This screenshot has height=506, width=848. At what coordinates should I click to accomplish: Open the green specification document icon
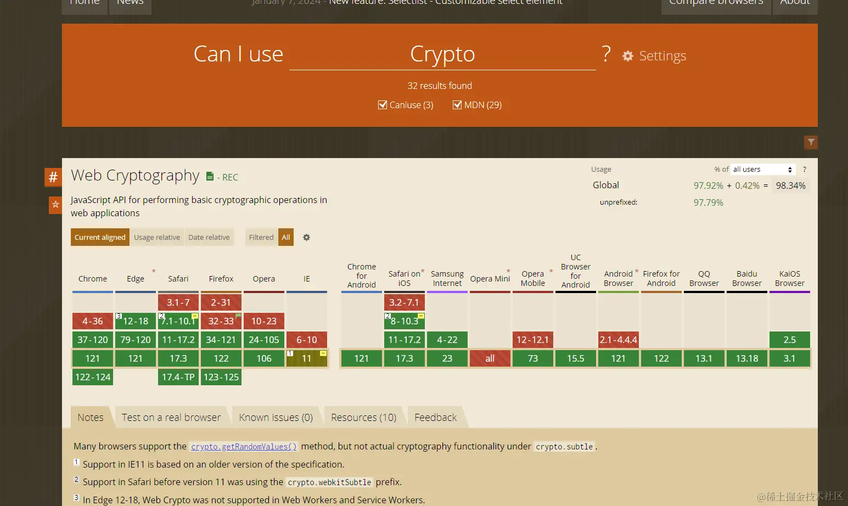point(210,176)
